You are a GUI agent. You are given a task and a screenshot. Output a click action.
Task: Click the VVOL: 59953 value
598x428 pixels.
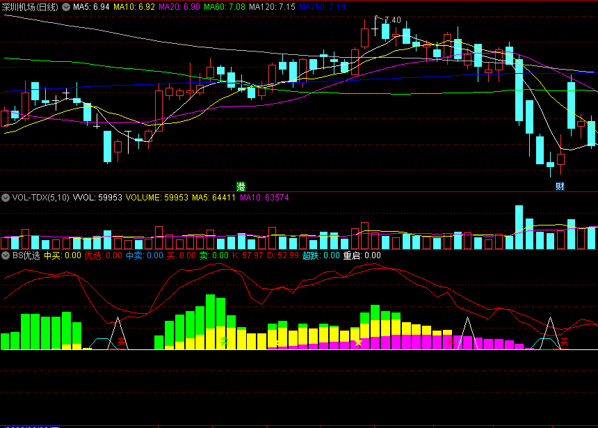tap(97, 198)
